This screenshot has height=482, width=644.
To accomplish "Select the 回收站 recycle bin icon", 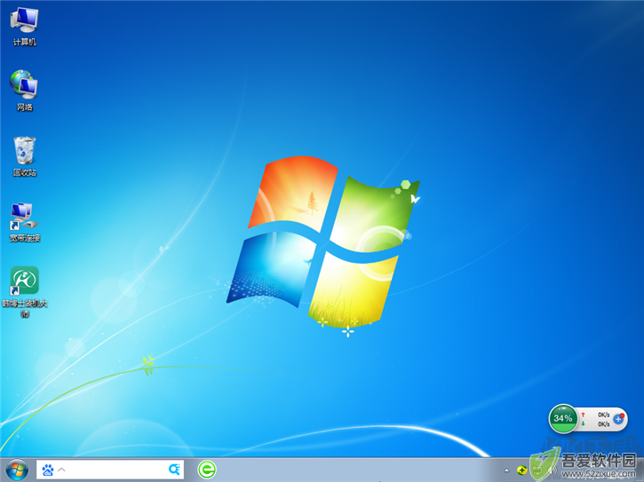I will click(24, 156).
